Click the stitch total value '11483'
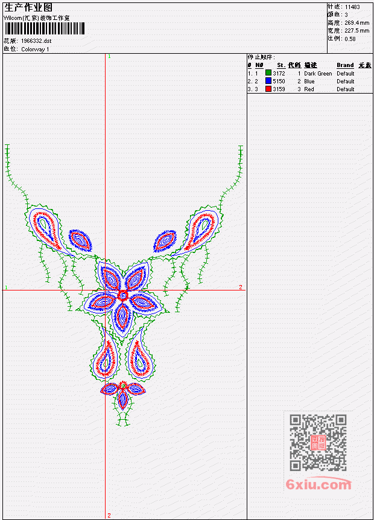The width and height of the screenshot is (374, 520). [352, 7]
